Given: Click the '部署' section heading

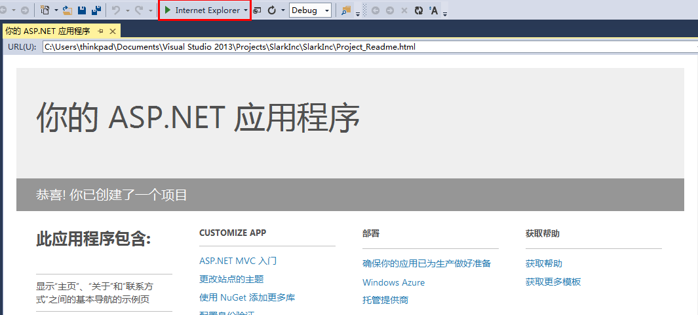Looking at the screenshot, I should [x=371, y=234].
